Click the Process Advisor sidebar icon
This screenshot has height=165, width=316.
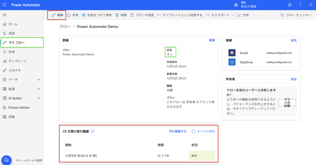(x=4, y=108)
